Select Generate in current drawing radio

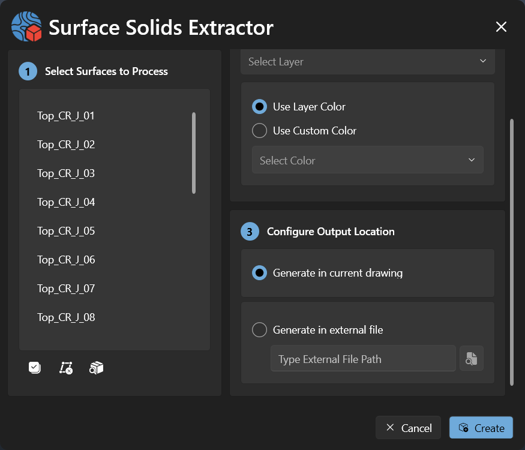(259, 273)
